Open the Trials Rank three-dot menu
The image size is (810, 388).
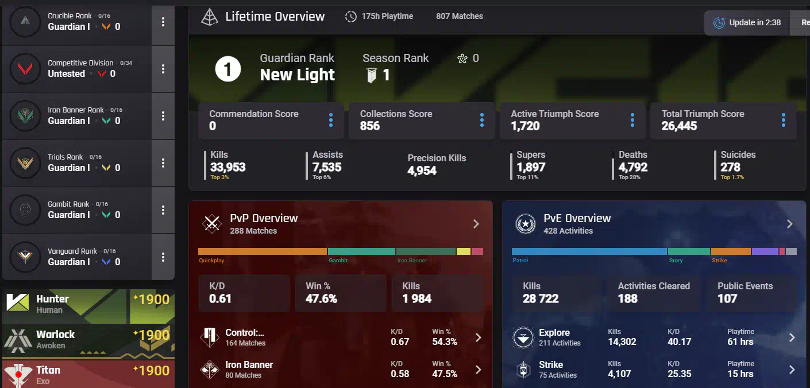(163, 163)
